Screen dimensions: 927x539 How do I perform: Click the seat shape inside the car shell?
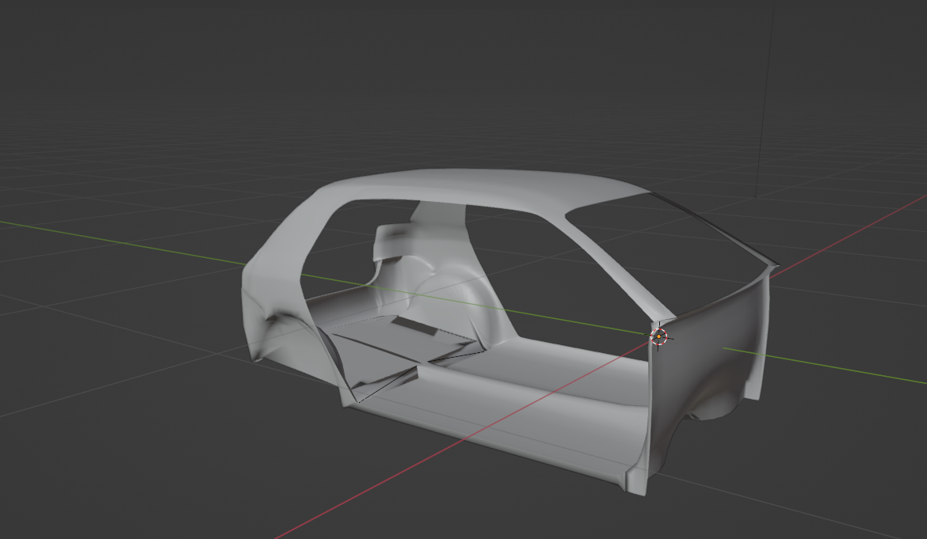point(395,241)
